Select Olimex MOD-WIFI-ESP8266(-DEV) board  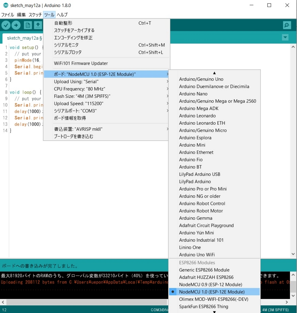214,299
